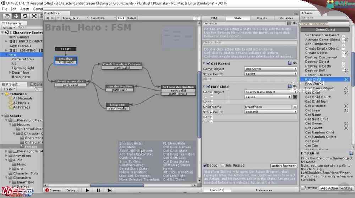
Task: Open the File menu
Action: (5, 9)
